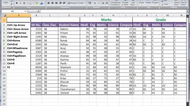
Task: Toggle Italic formatting in the ribbon
Action: (x=20, y=3)
